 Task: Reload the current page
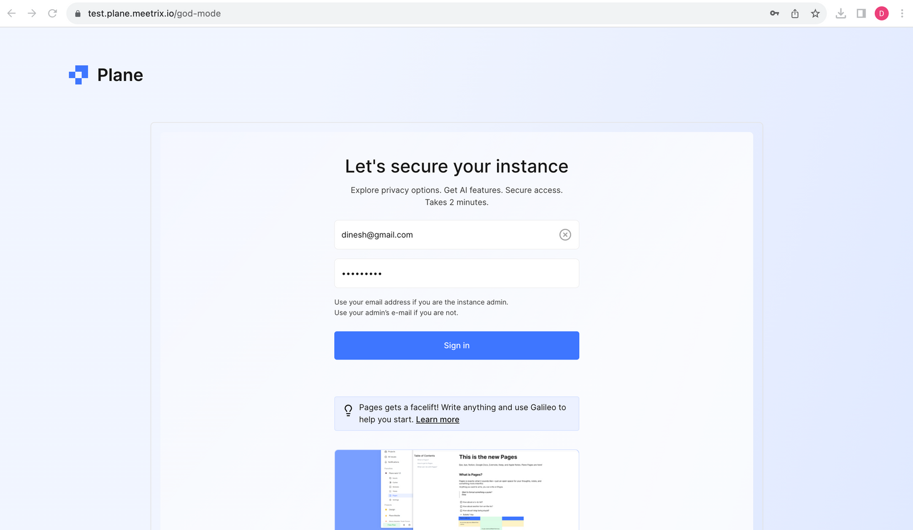coord(52,13)
